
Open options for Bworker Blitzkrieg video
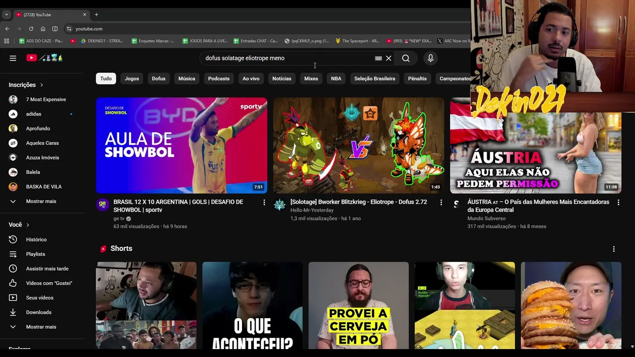pos(441,202)
